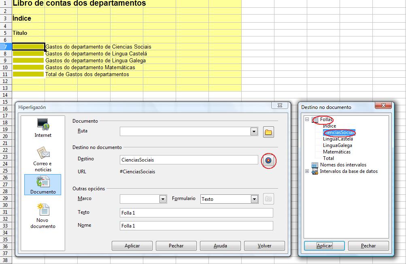Select Matemáticas sheet in the tree
Viewport: 406px width, 264px height.
[x=336, y=152]
